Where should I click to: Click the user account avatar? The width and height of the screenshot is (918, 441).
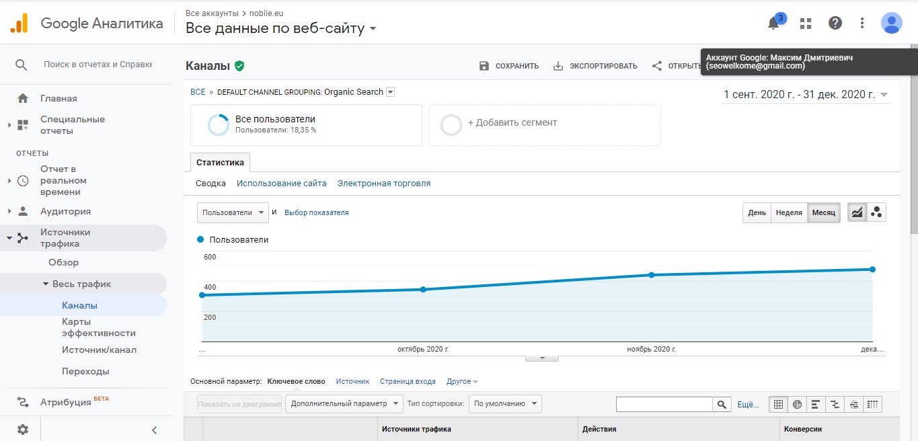click(x=892, y=23)
